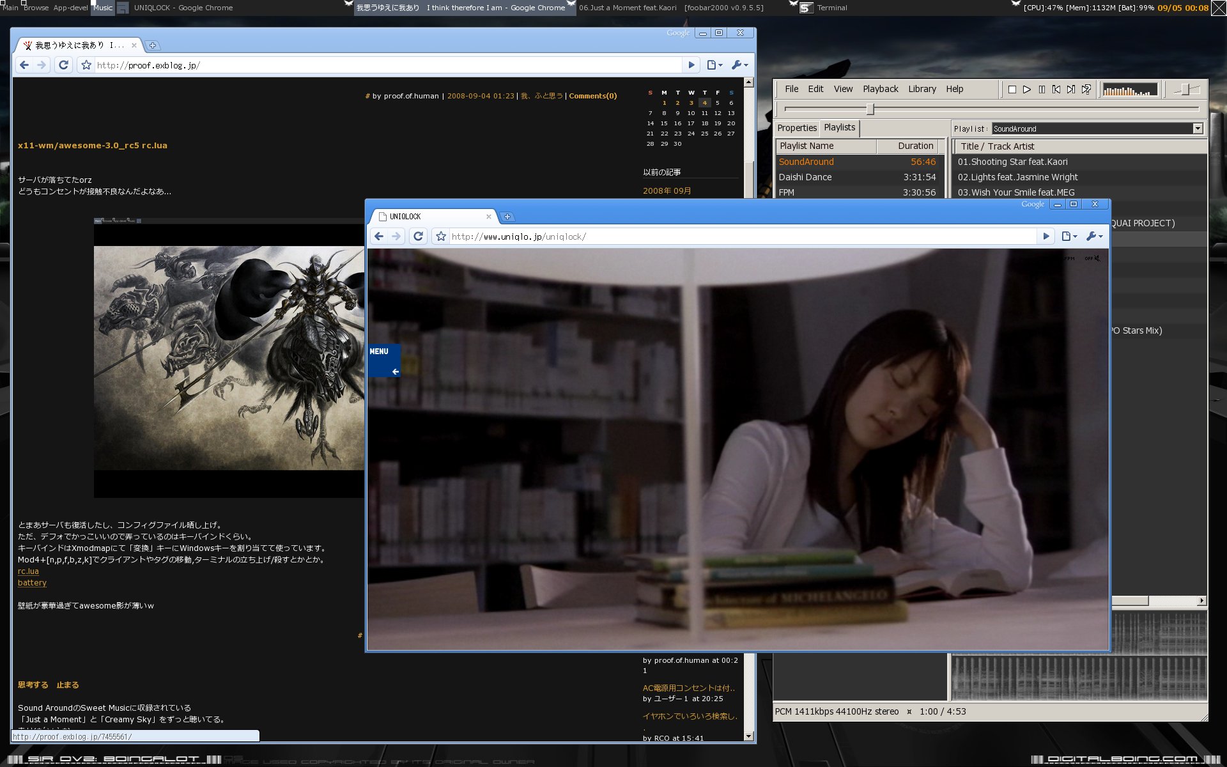This screenshot has height=767, width=1227.
Task: Select calendar date 3 on the blog
Action: [x=691, y=103]
